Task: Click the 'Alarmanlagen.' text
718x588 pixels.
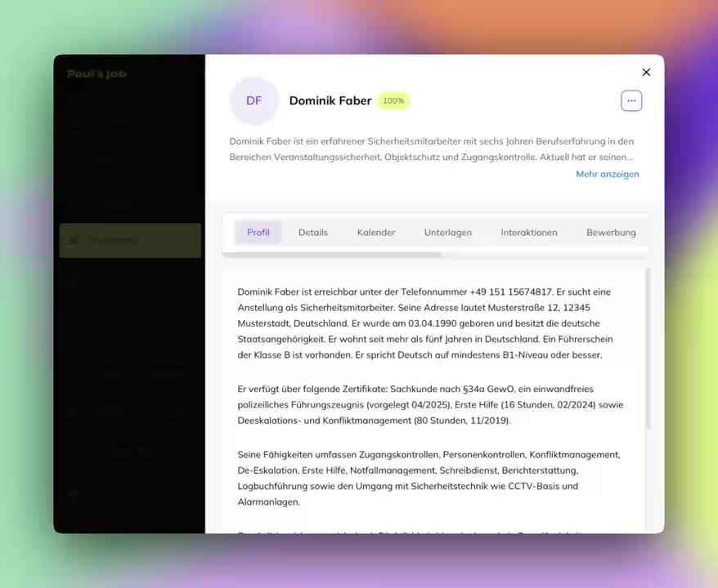Action: pos(268,502)
